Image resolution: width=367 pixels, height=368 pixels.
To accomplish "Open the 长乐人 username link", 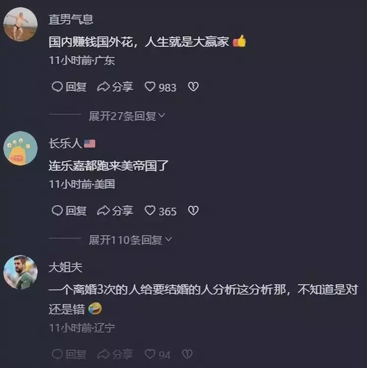I will (65, 144).
